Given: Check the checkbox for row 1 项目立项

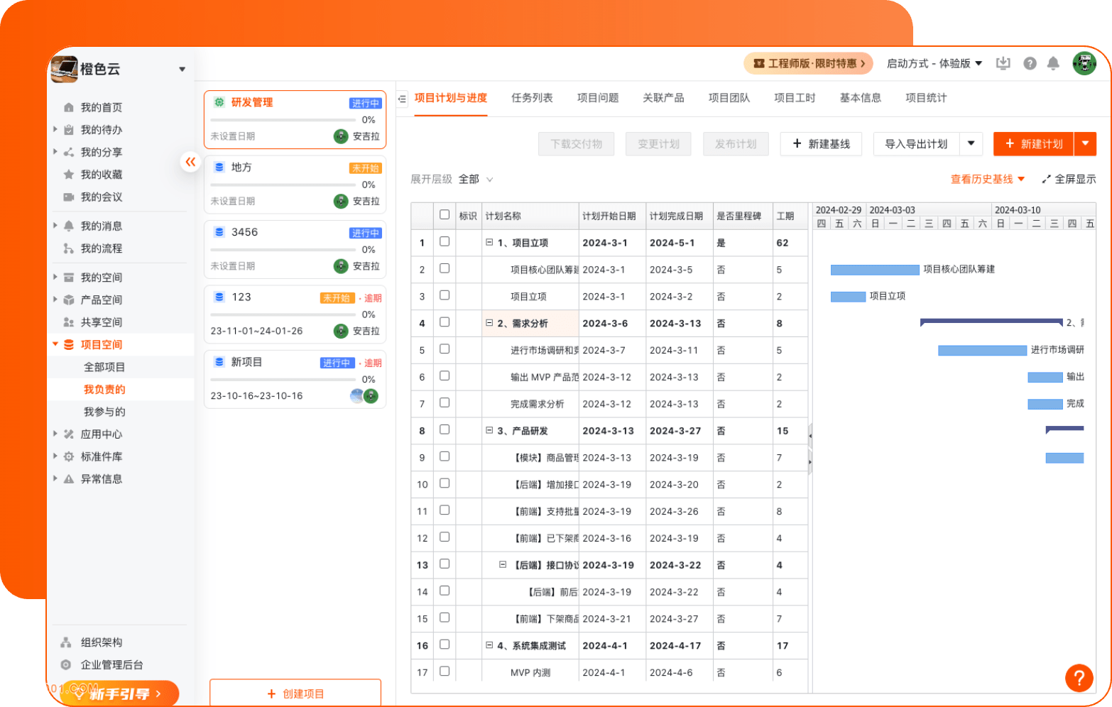Looking at the screenshot, I should click(x=445, y=242).
